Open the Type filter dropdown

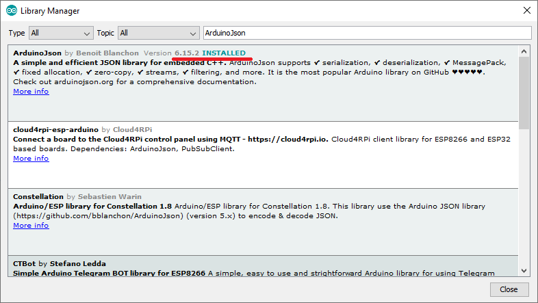click(x=60, y=33)
